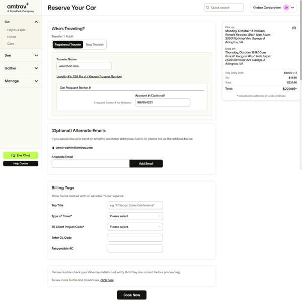302x303 pixels.
Task: Select the Registered Traveler option
Action: [x=68, y=45]
